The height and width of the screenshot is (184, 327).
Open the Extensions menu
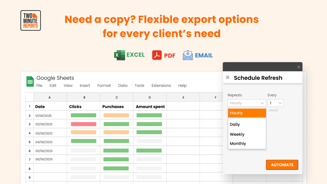click(161, 86)
